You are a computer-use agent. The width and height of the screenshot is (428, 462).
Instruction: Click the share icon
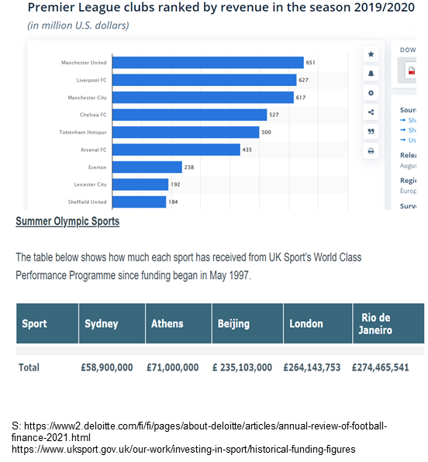pyautogui.click(x=371, y=112)
